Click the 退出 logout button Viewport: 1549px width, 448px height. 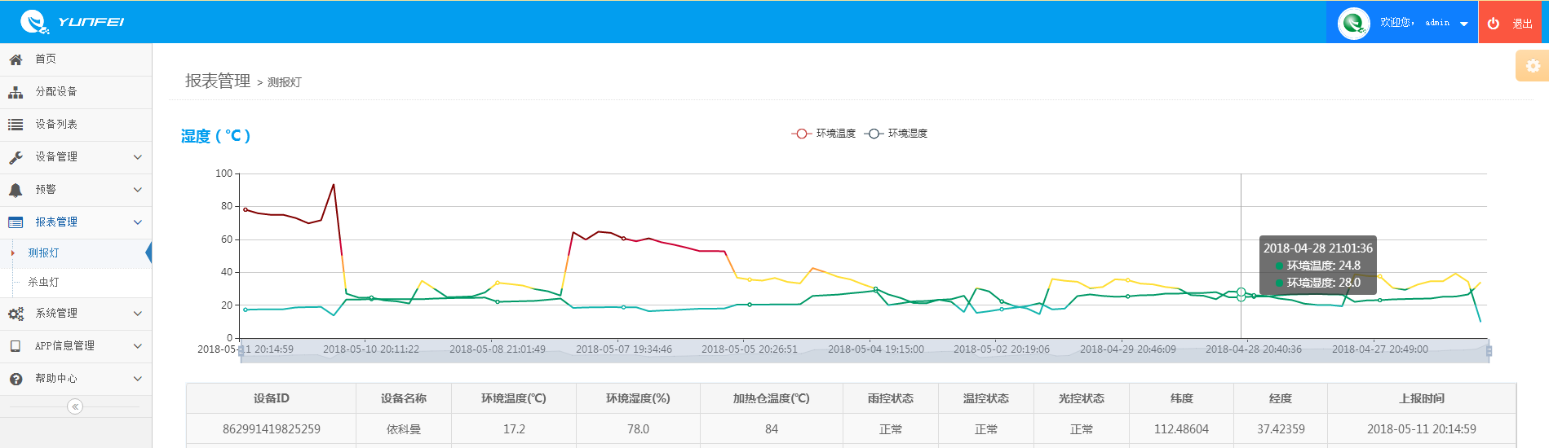coord(1510,23)
